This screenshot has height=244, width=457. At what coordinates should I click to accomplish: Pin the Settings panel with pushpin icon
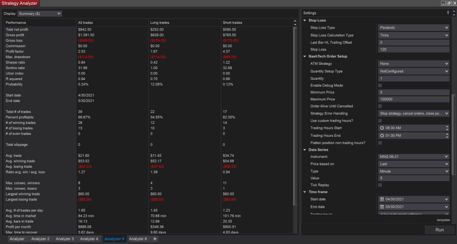click(449, 12)
